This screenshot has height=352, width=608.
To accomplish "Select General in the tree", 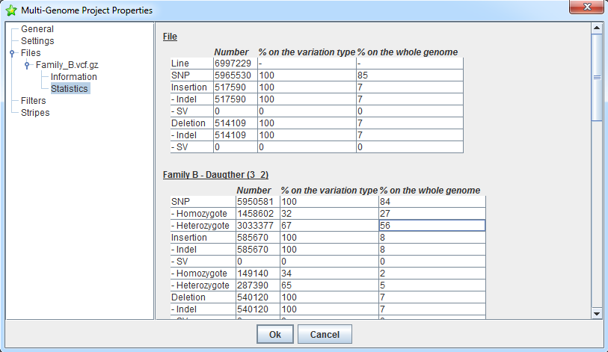I will point(37,29).
